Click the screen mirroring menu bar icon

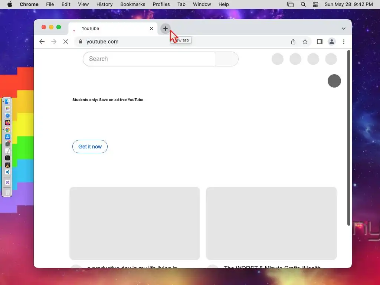point(290,4)
